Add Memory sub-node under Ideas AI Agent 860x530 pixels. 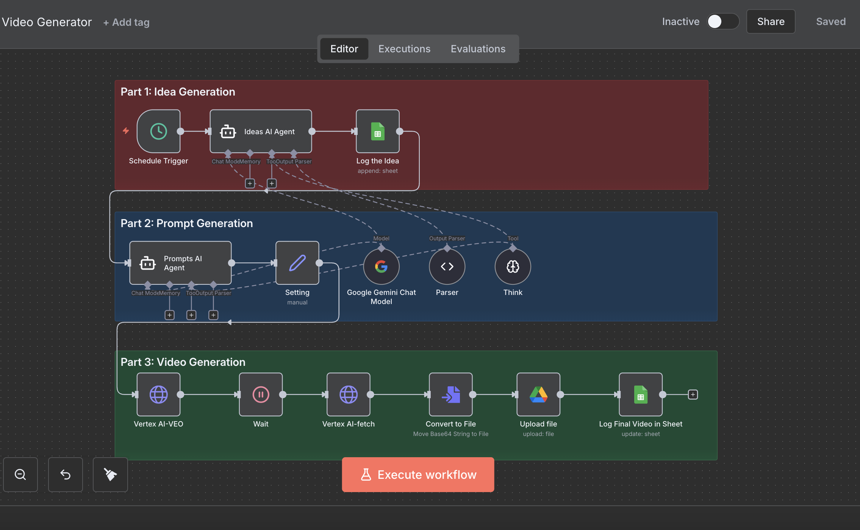pos(250,183)
